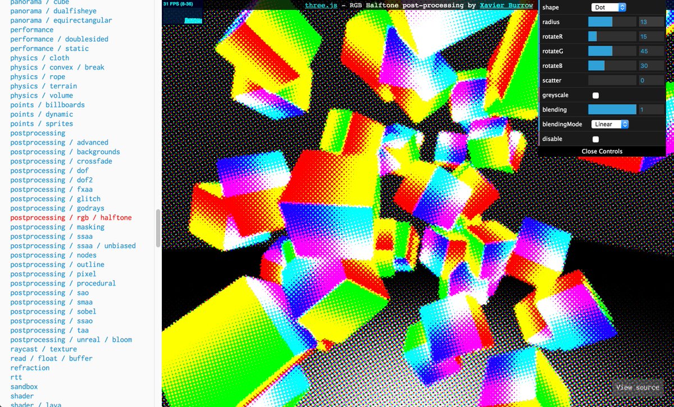Screen dimensions: 674x407
Task: Open postprocessing / taa example
Action: coord(49,331)
